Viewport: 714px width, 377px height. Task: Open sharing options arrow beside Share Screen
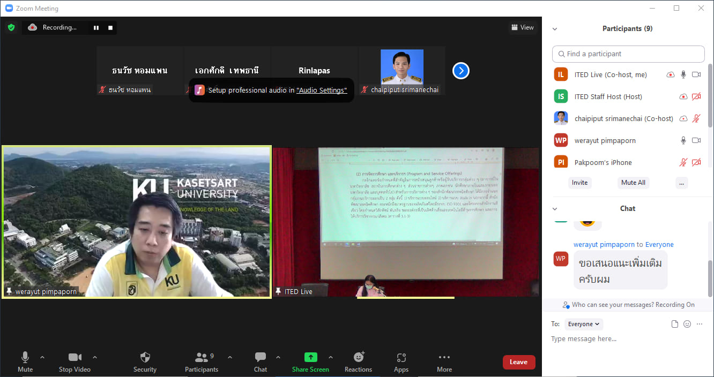[x=331, y=357]
